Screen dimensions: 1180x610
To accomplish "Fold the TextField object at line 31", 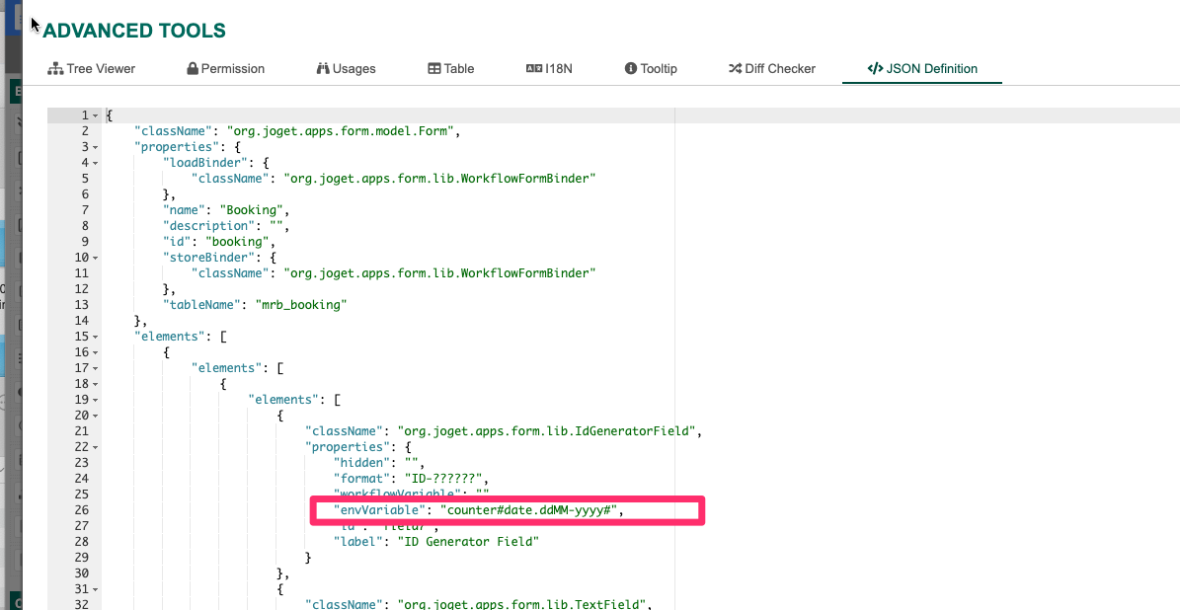I will pyautogui.click(x=96, y=589).
